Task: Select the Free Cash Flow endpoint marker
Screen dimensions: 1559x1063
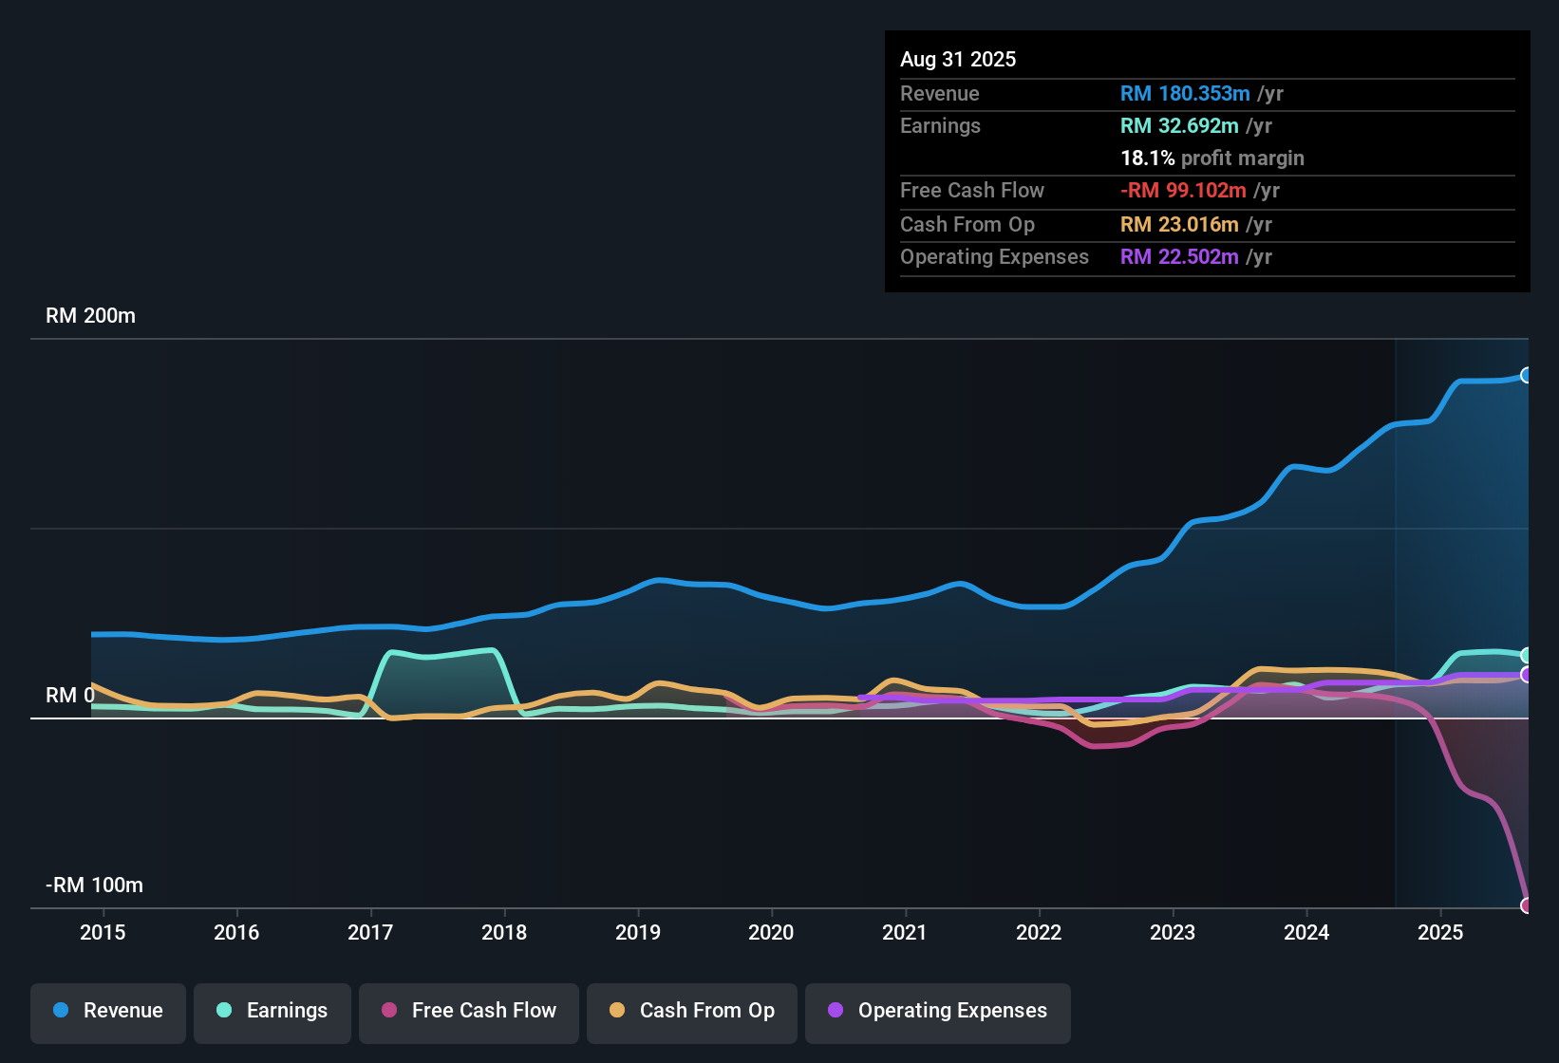Action: 1526,904
